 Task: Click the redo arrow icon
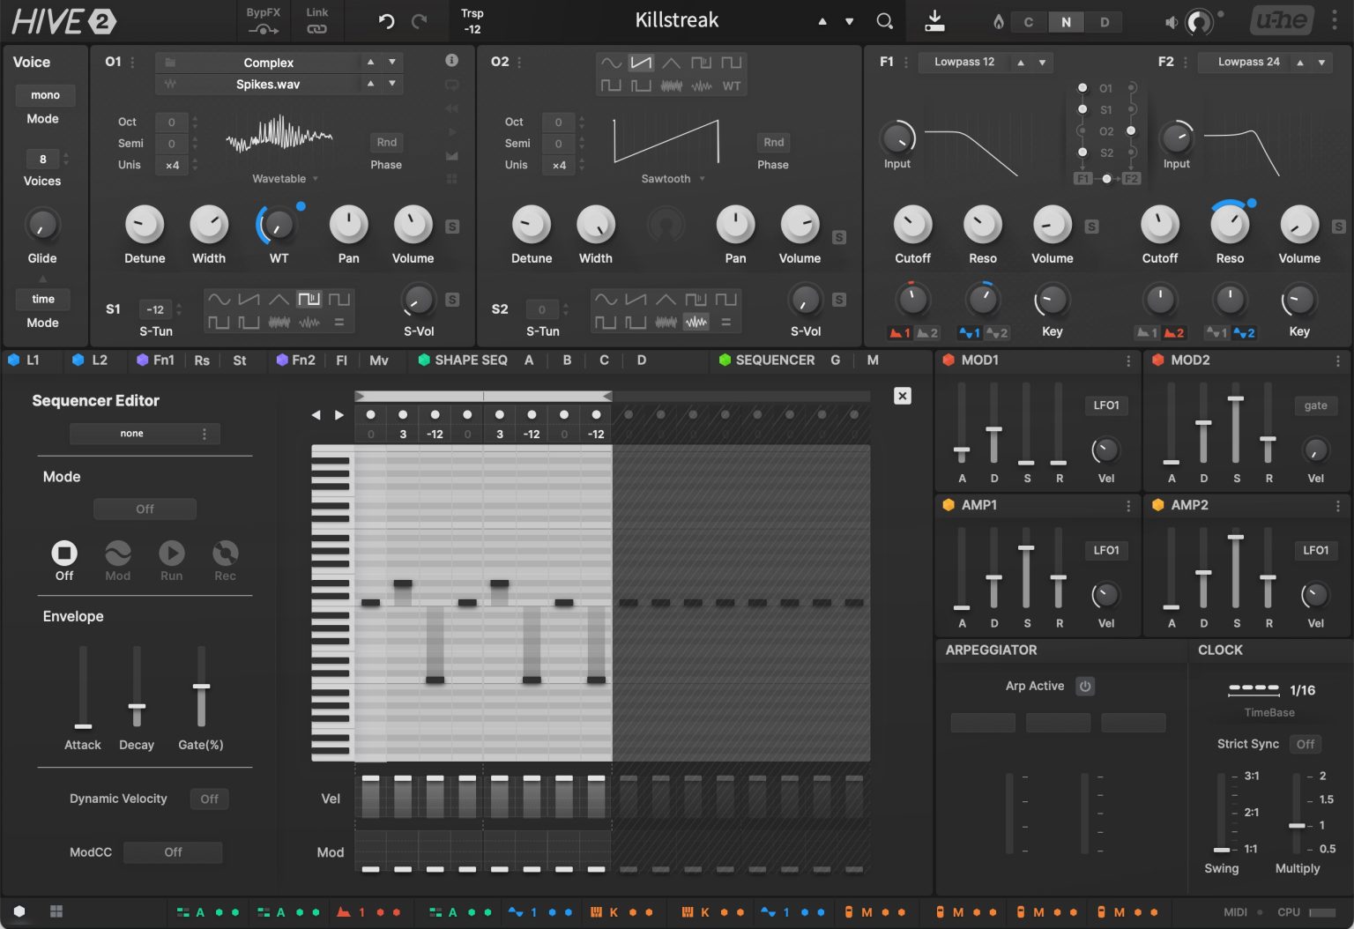coord(420,21)
